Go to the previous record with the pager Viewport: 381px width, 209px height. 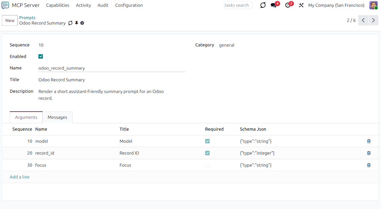363,20
